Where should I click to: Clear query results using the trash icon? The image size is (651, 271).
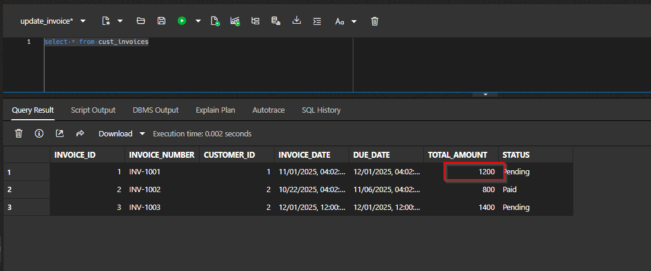[18, 133]
